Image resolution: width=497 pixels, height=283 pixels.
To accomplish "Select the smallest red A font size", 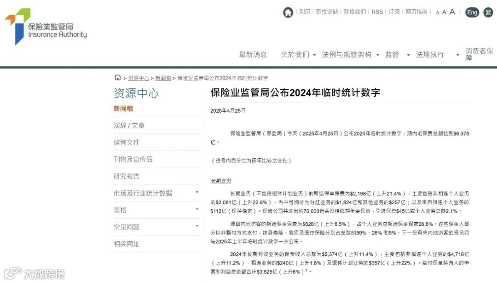I will coord(437,12).
